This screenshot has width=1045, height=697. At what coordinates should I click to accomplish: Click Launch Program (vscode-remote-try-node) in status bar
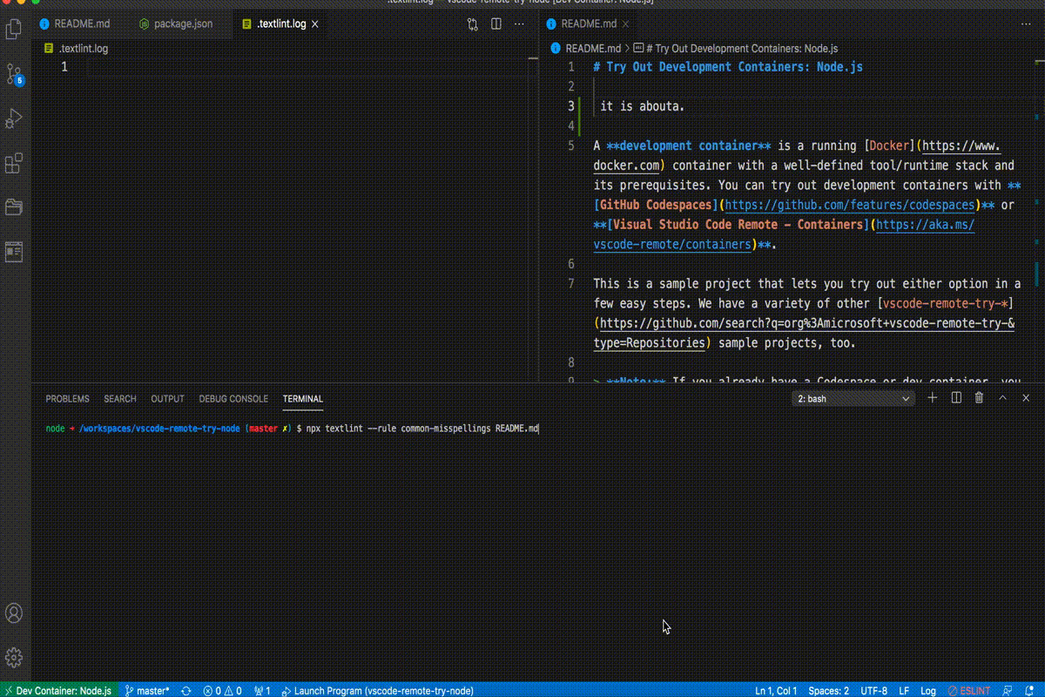coord(378,690)
